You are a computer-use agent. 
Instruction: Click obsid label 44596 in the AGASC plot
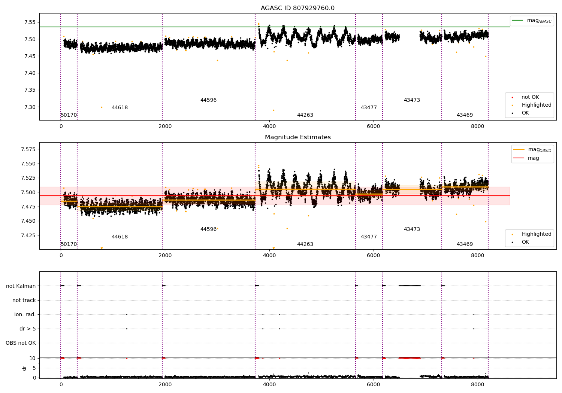(208, 100)
